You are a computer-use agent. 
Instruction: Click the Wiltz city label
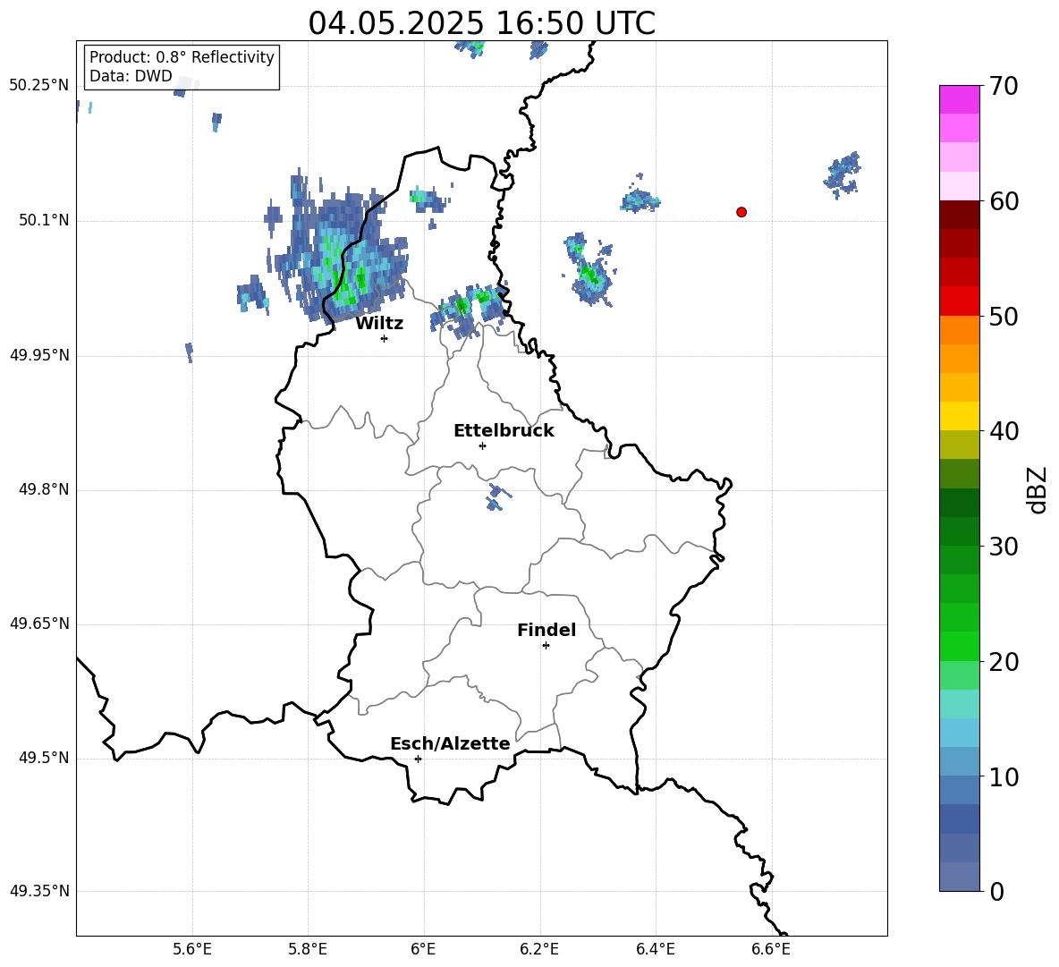(379, 324)
